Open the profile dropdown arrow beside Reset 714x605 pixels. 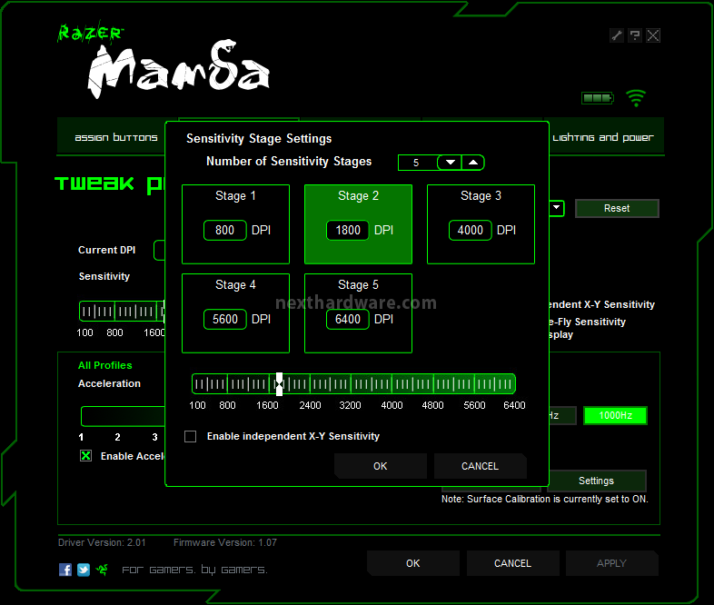point(557,209)
